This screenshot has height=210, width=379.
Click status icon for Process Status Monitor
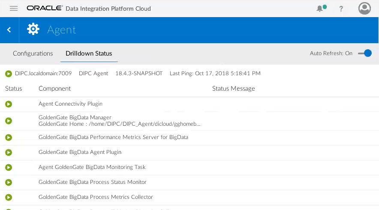tap(9, 182)
